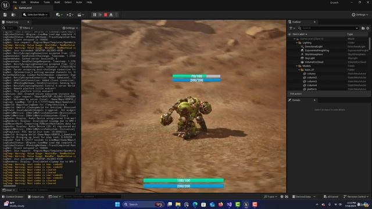Click the Output Log vertical scrollbar

click(x=77, y=181)
